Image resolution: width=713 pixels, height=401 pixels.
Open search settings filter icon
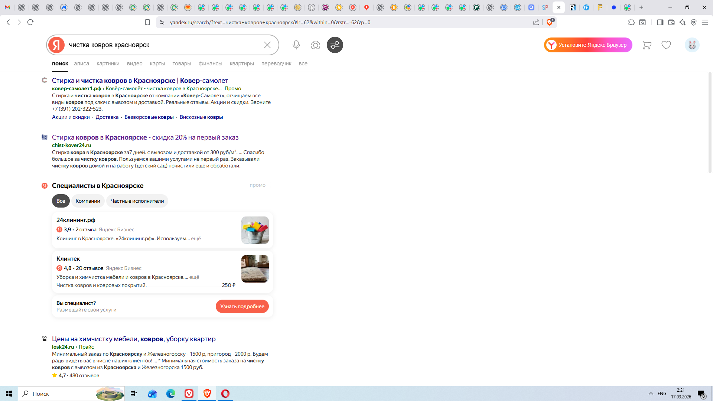tap(335, 45)
